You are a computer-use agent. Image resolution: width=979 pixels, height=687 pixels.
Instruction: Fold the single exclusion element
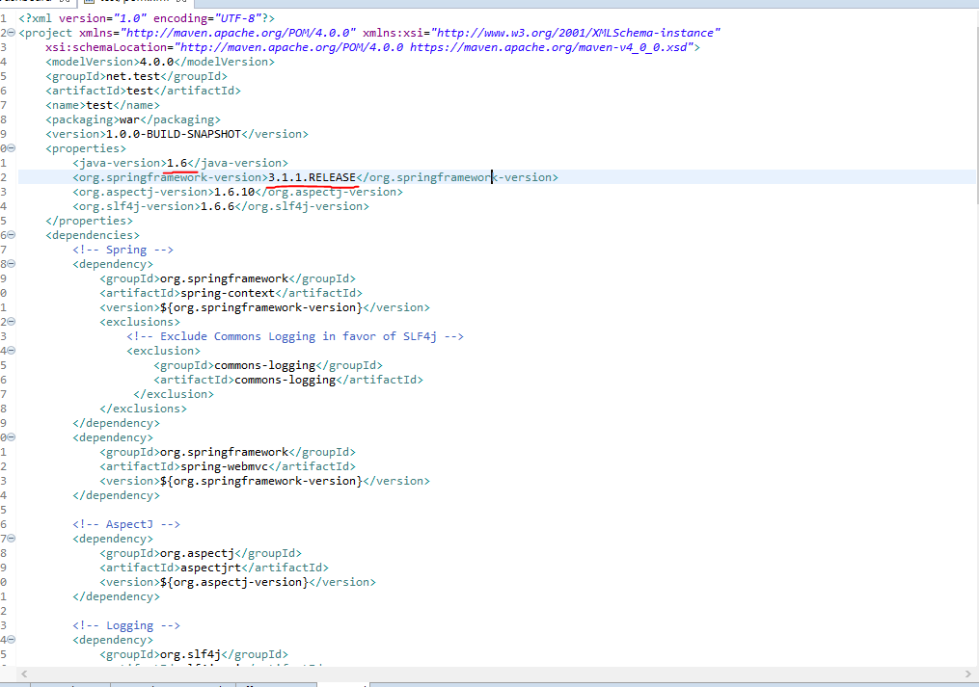coord(12,351)
